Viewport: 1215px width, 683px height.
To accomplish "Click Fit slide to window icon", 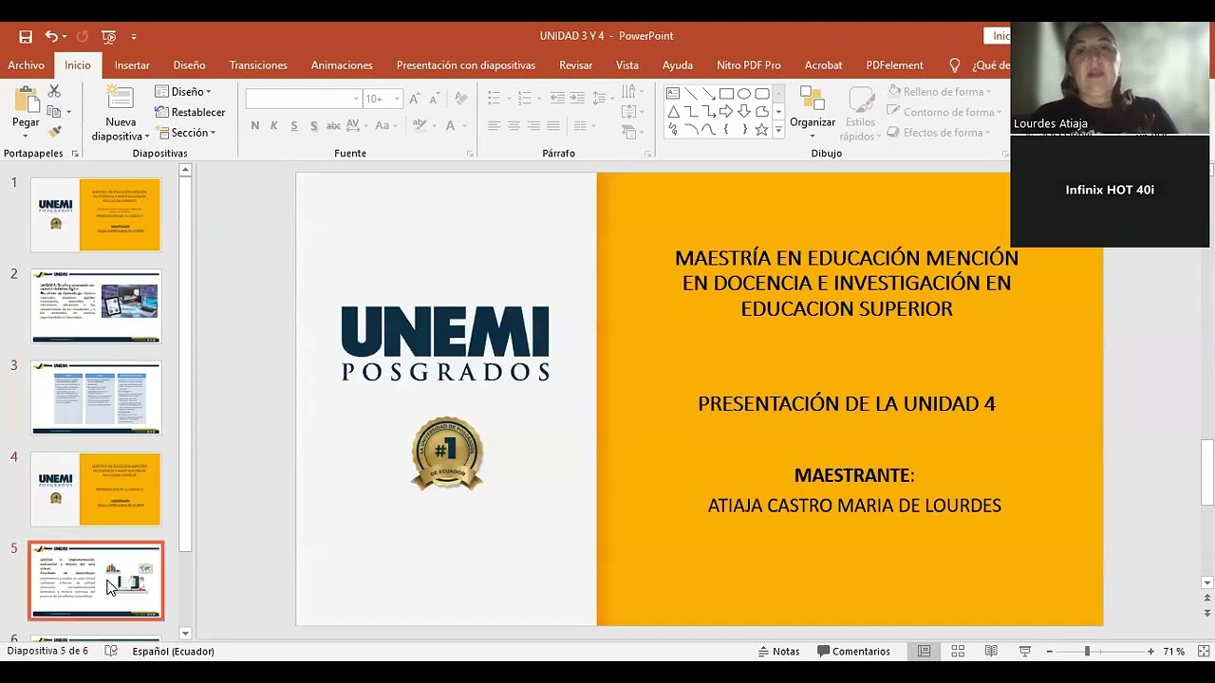I will click(x=1203, y=651).
